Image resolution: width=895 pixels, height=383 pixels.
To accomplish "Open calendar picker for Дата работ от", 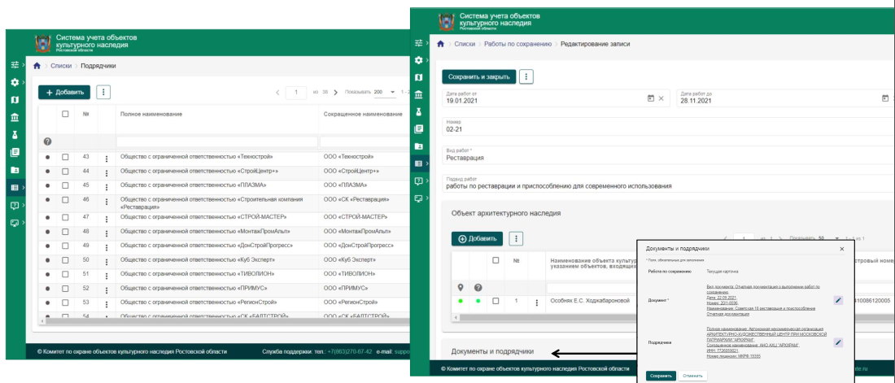I will point(650,98).
